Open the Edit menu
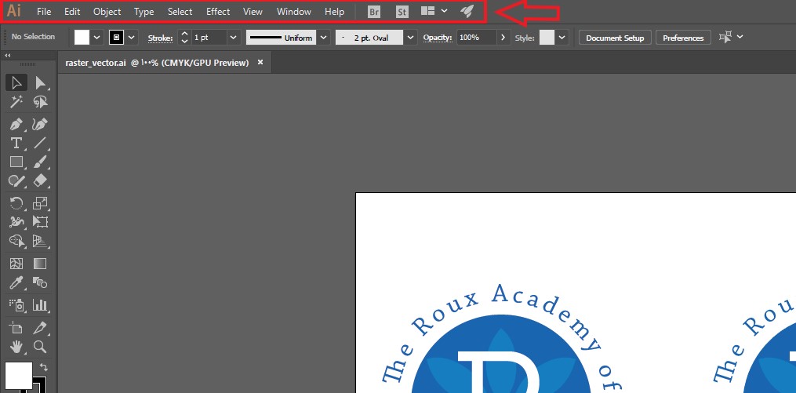796x393 pixels. [x=72, y=12]
